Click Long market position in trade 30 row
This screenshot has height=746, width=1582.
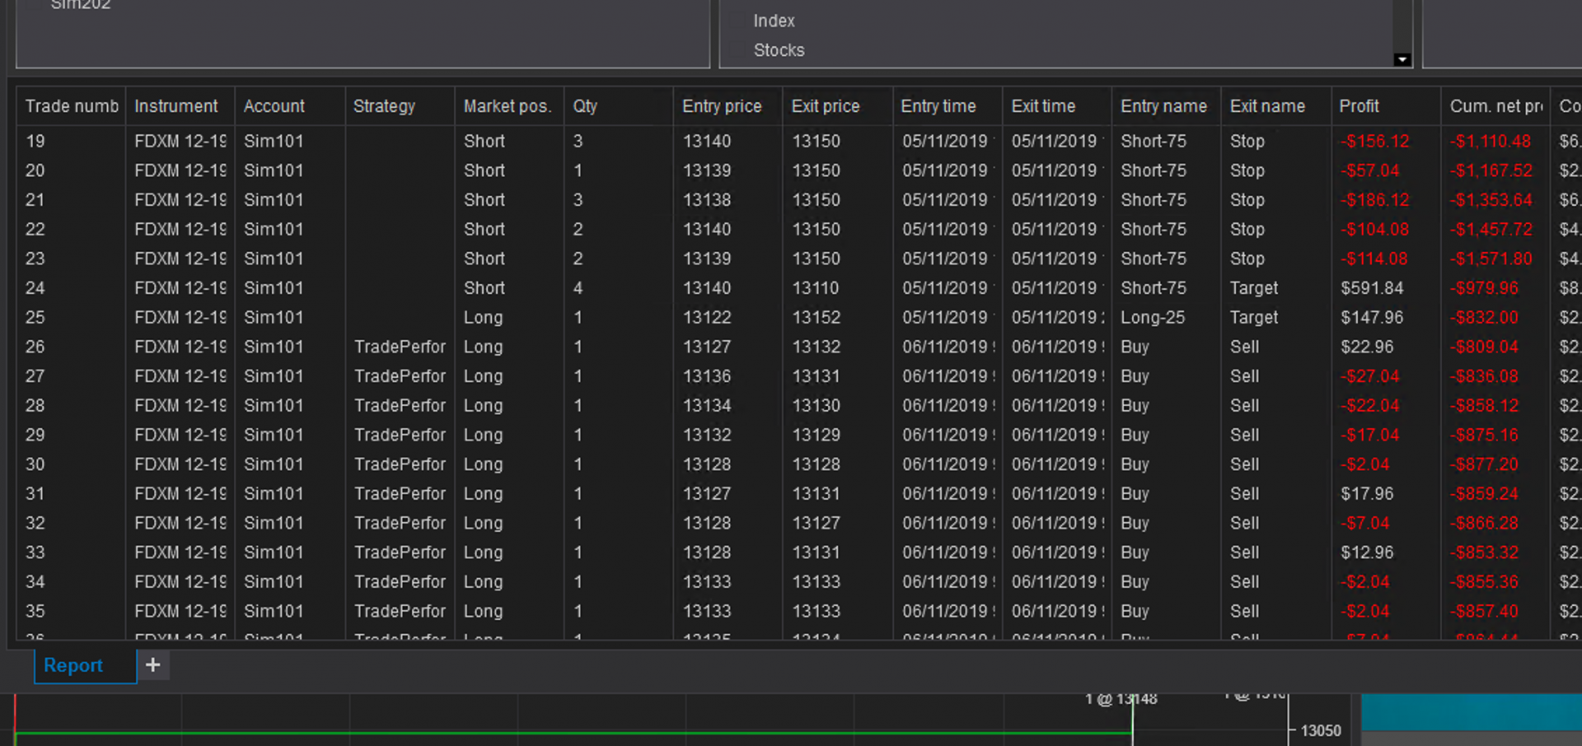pos(483,464)
